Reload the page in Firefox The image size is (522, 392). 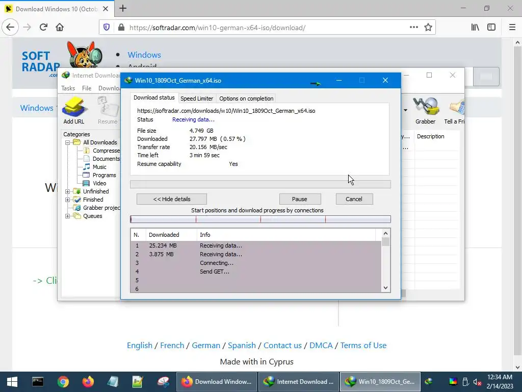point(43,28)
